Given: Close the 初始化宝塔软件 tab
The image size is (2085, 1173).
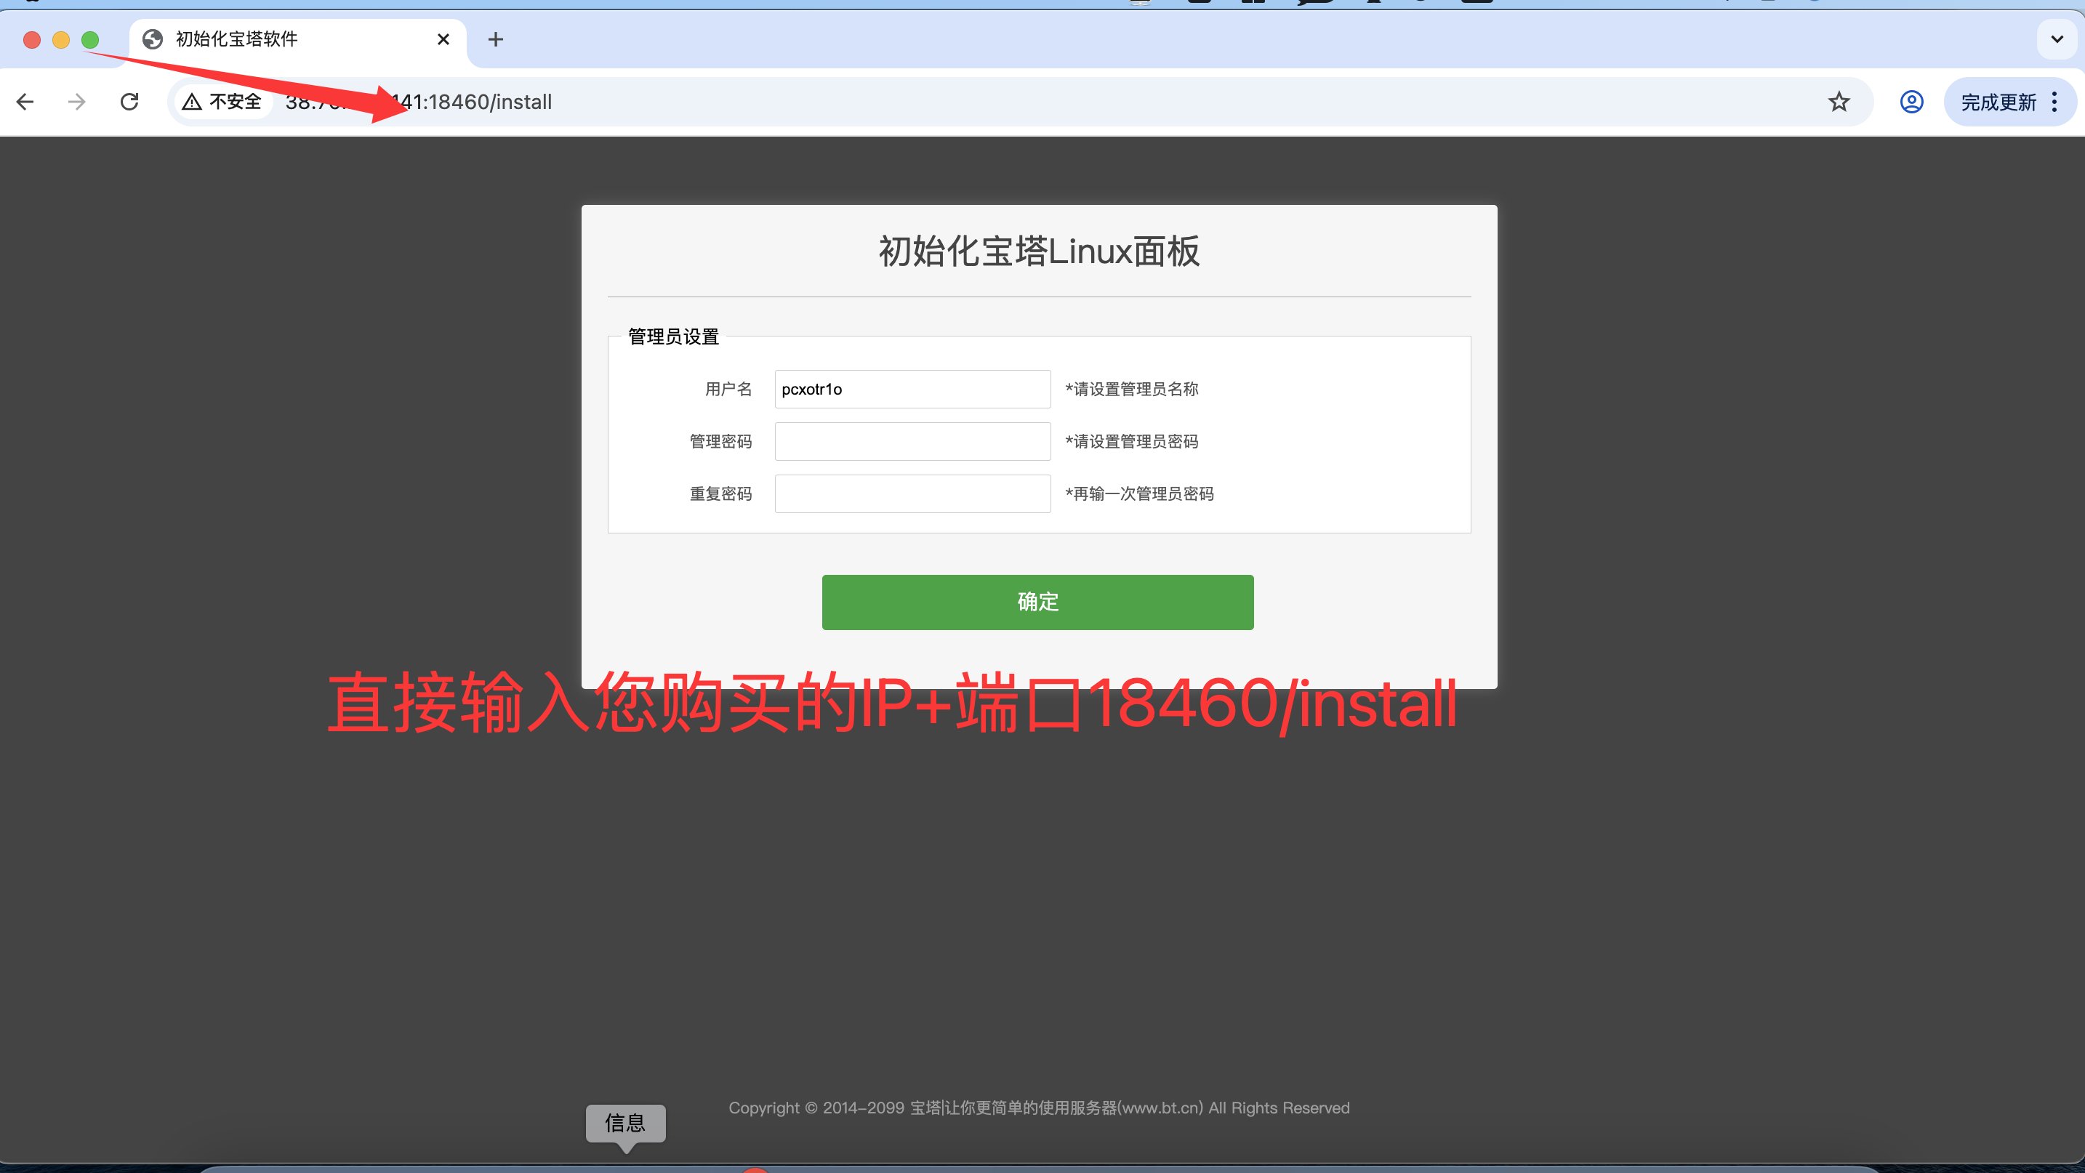Looking at the screenshot, I should [443, 40].
